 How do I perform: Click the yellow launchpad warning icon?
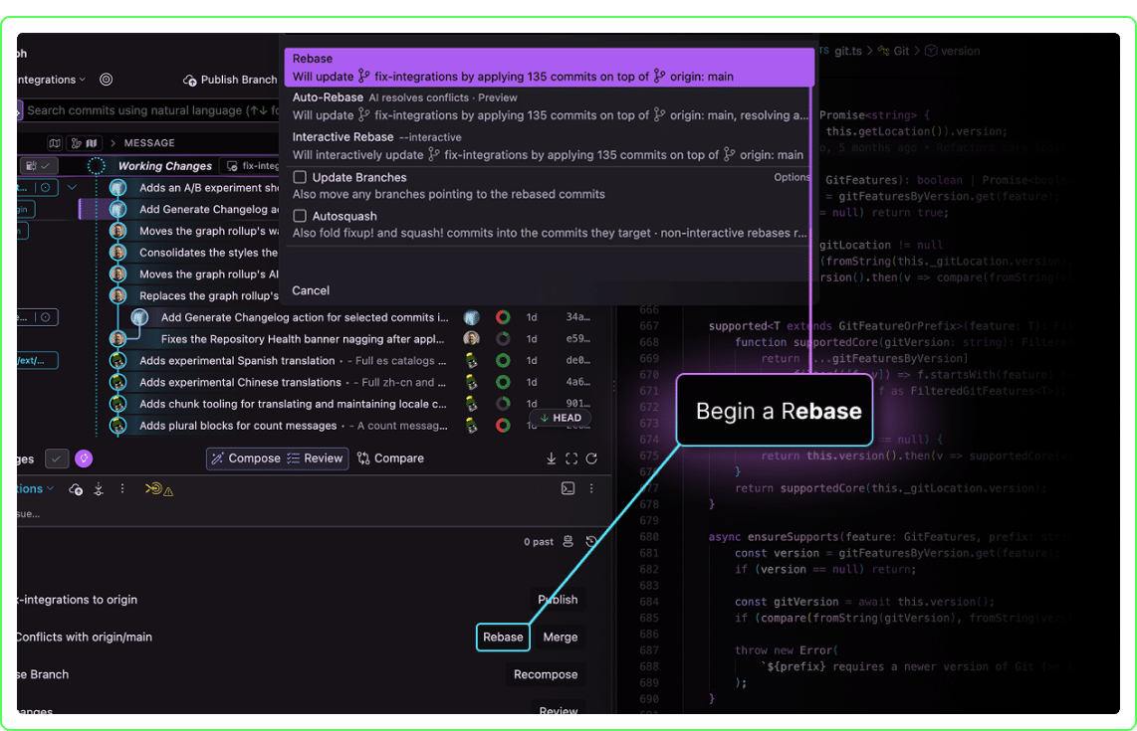[159, 489]
